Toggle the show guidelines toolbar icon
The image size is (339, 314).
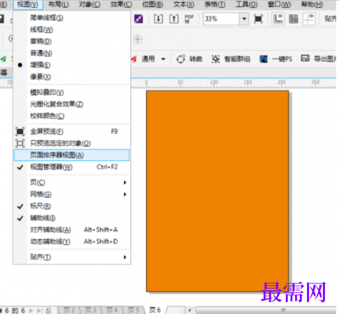pyautogui.click(x=309, y=19)
